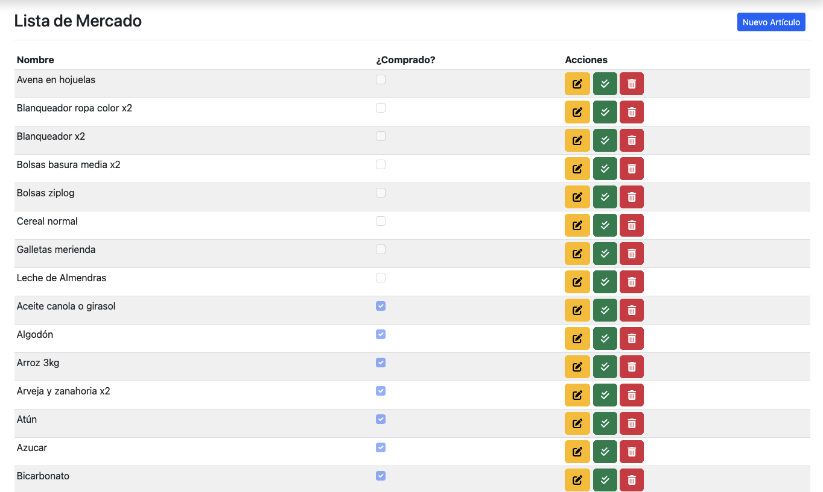Edit the Atún row with pencil icon
This screenshot has width=823, height=492.
pyautogui.click(x=577, y=423)
